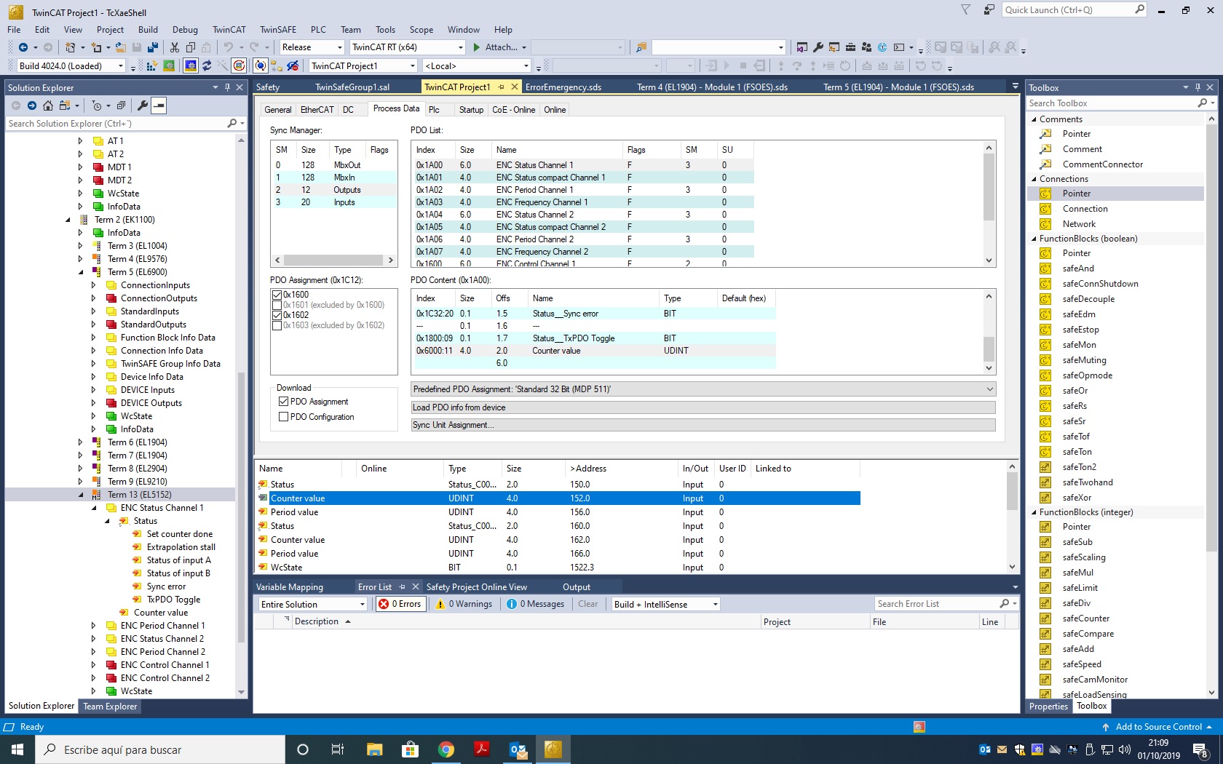Click Add to Source Control in status bar
1223x764 pixels.
[1157, 727]
